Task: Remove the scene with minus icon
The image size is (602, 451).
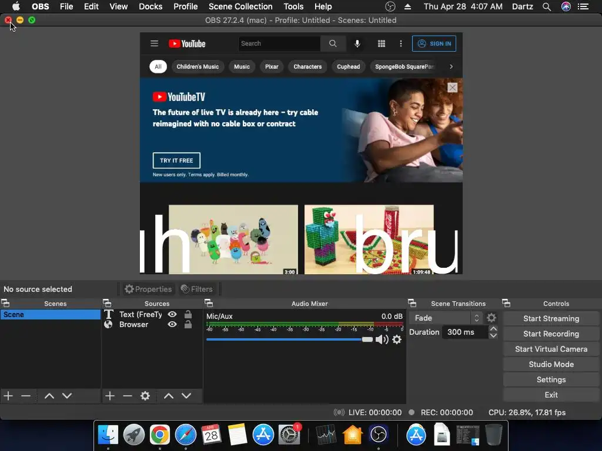Action: pyautogui.click(x=26, y=396)
